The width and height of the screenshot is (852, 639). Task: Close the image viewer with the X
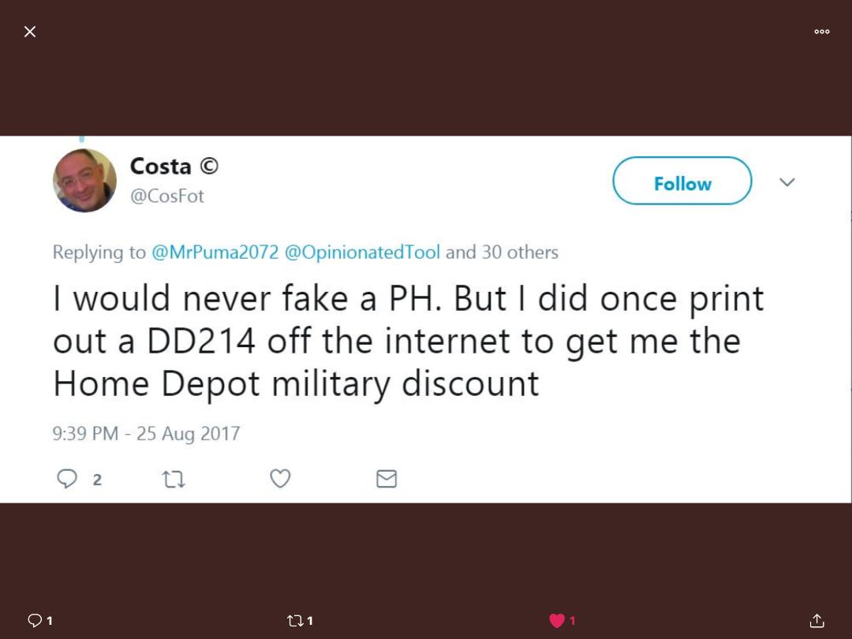pyautogui.click(x=30, y=32)
